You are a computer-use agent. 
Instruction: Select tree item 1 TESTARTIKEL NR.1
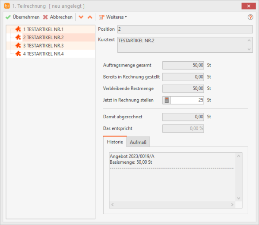coord(43,29)
